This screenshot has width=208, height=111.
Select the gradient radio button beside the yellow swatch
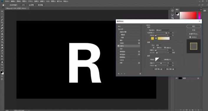(156, 38)
